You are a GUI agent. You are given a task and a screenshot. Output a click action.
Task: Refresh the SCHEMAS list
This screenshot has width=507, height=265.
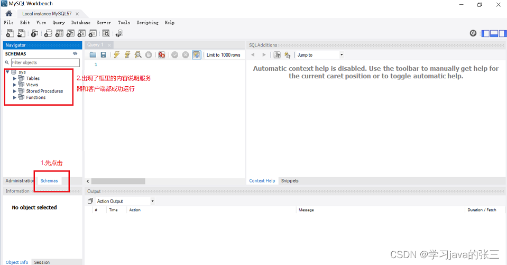pos(75,53)
